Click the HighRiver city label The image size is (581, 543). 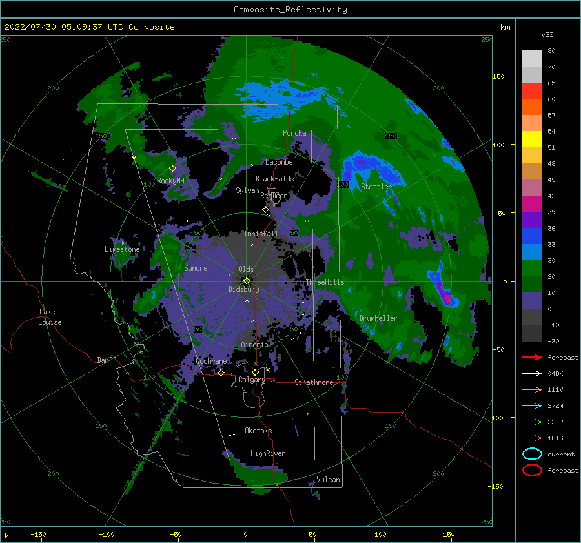pos(268,453)
